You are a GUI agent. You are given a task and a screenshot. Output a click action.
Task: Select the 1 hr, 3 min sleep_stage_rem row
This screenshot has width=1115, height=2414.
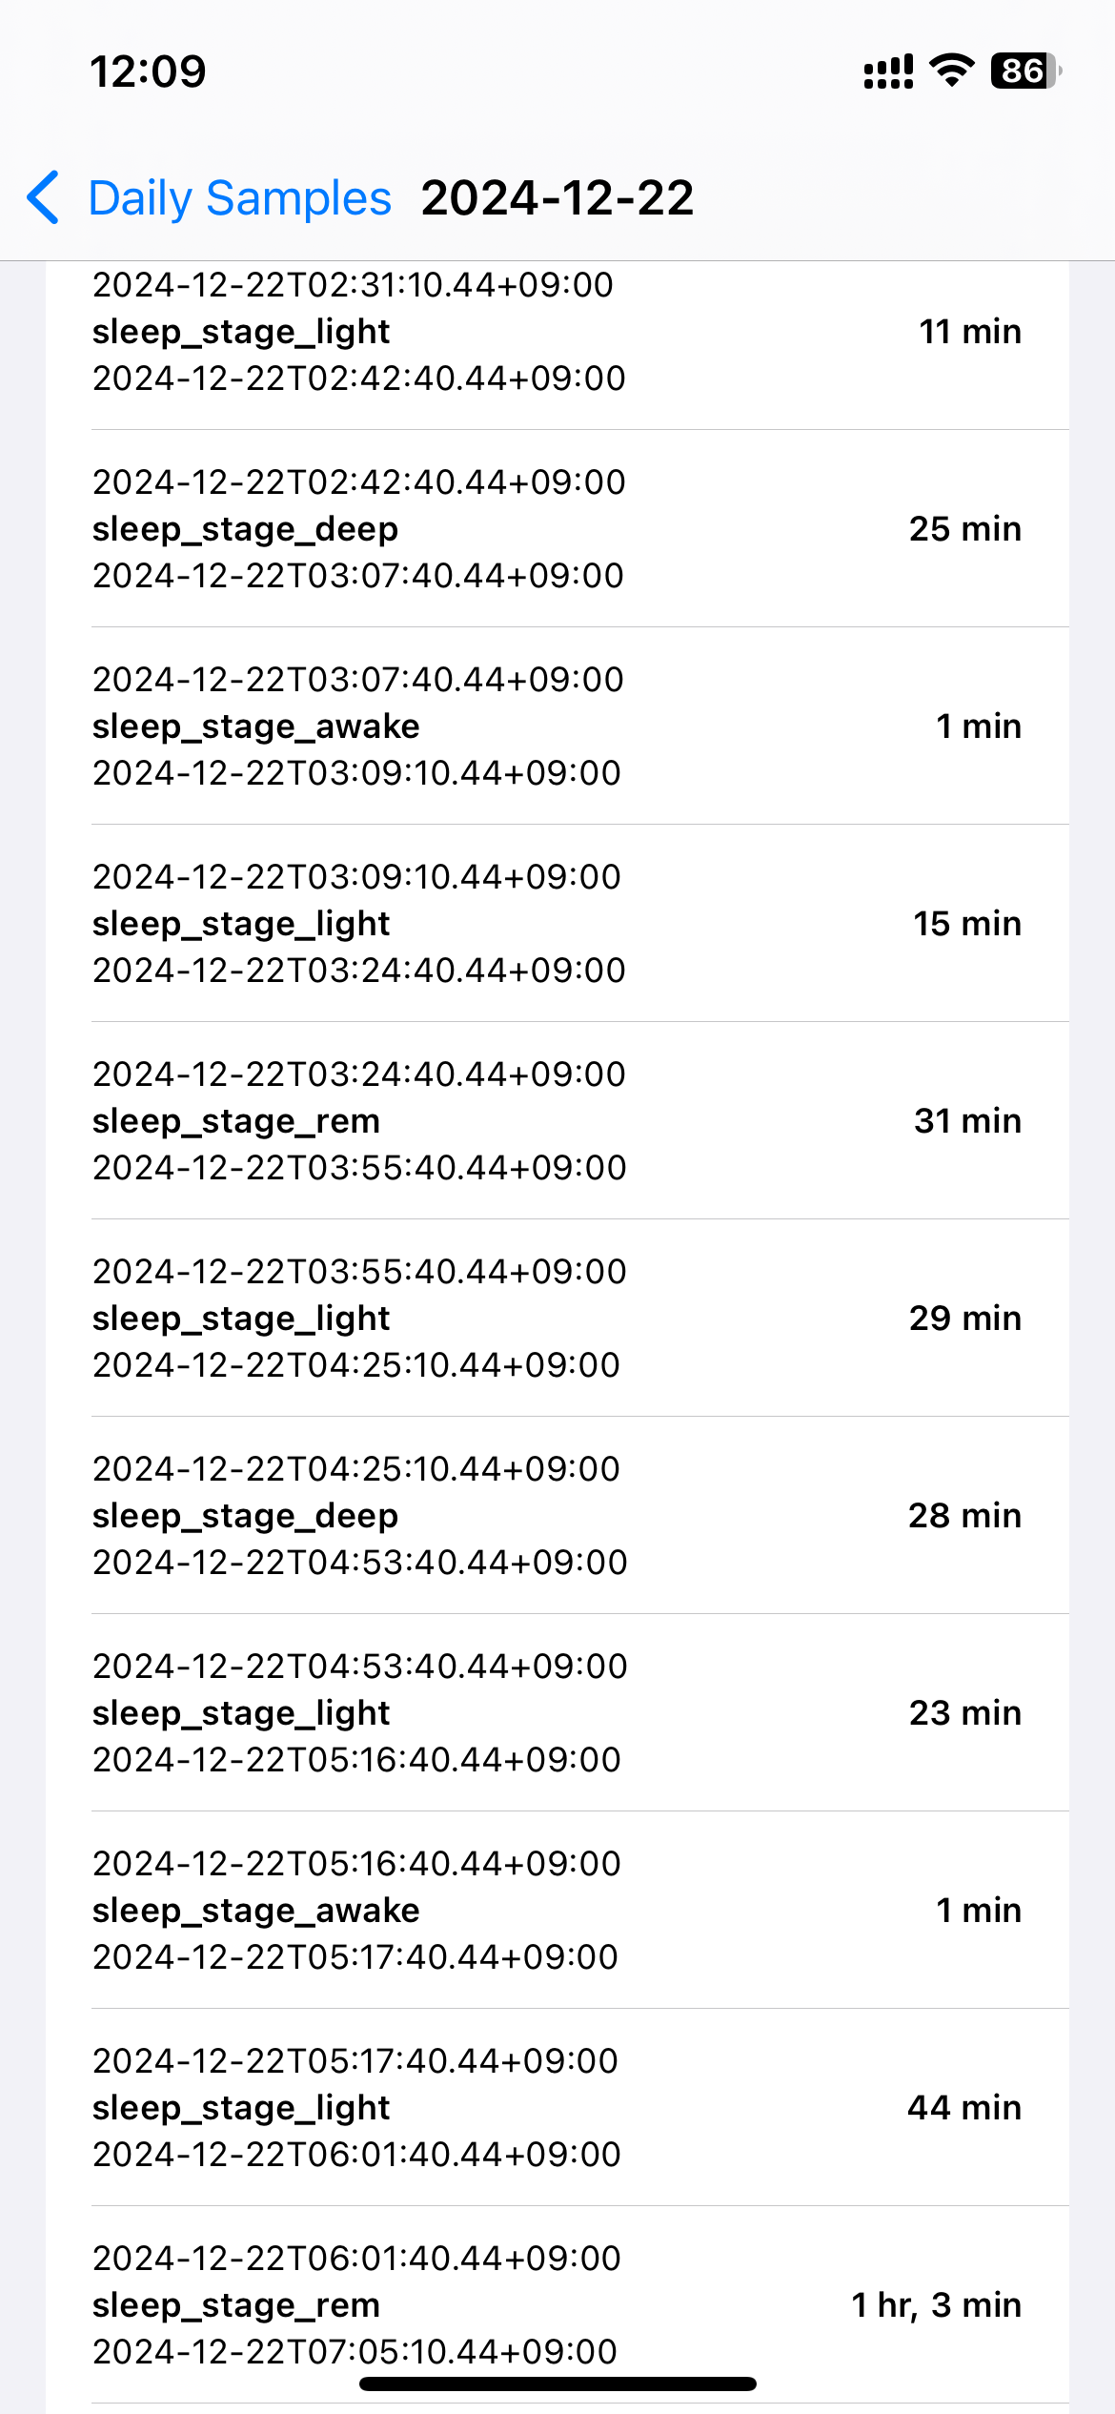557,2305
